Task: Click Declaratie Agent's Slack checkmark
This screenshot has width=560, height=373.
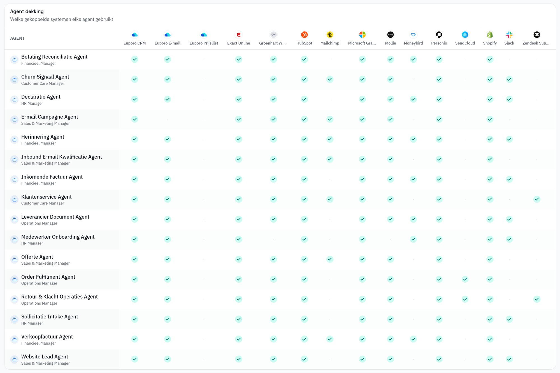Action: click(x=509, y=99)
